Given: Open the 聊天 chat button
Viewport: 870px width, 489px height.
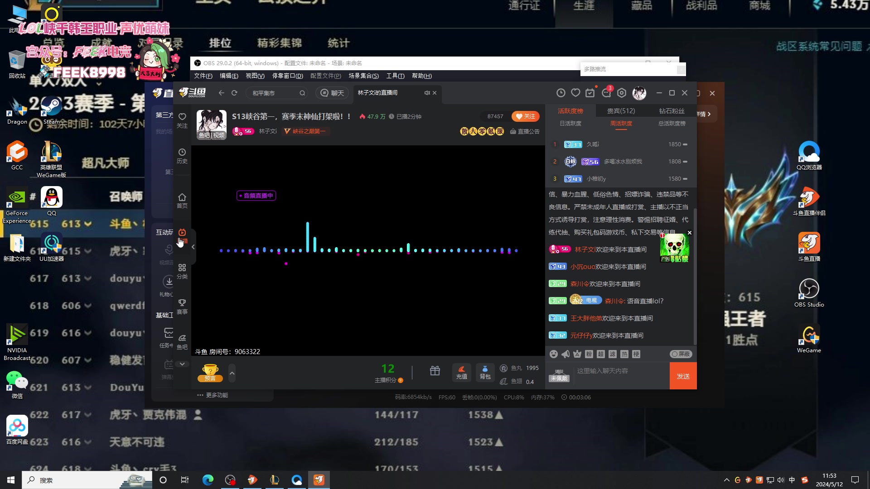Looking at the screenshot, I should (332, 93).
